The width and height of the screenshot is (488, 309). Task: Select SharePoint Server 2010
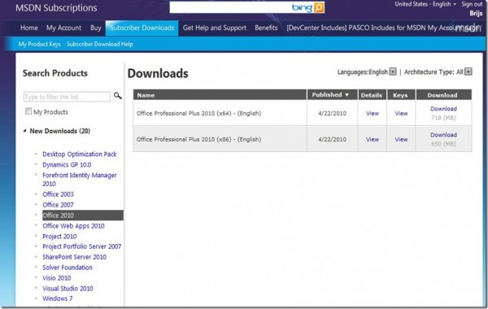click(74, 257)
